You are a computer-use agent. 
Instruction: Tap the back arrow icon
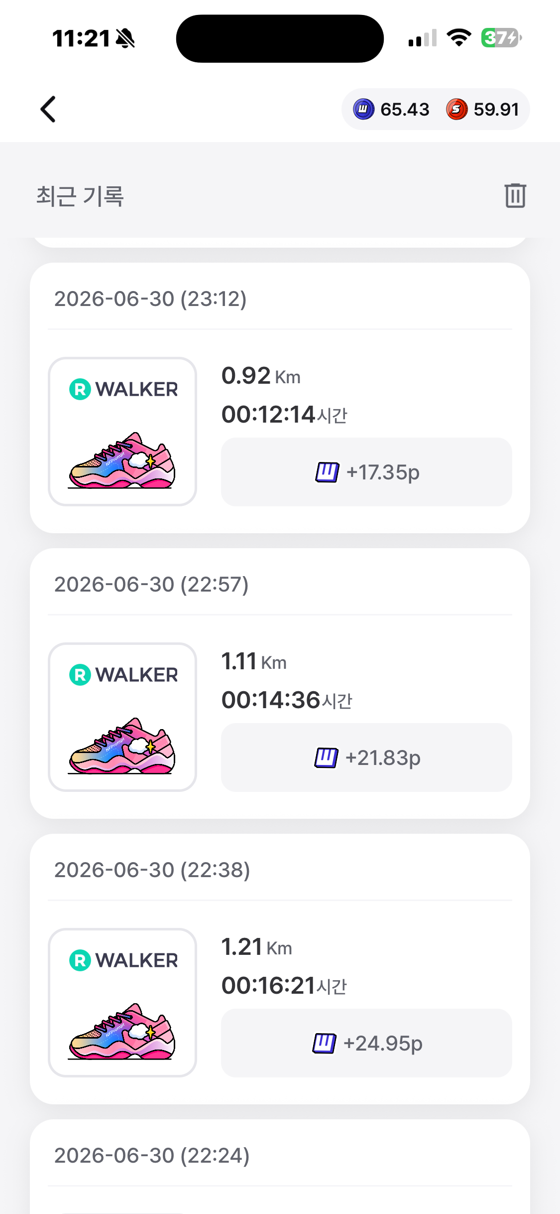coord(48,109)
